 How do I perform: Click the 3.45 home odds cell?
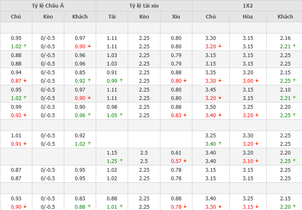click(210, 90)
